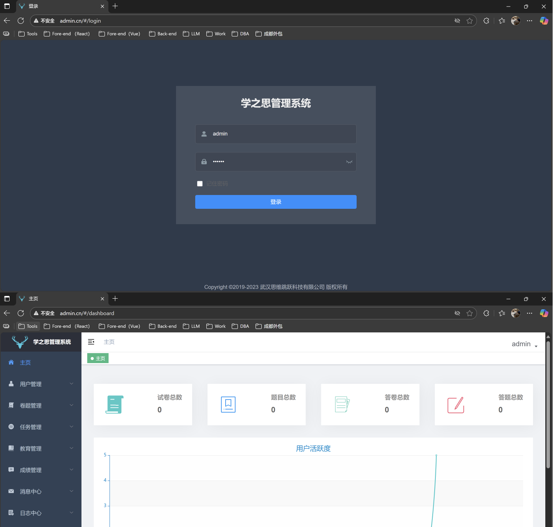Click the 主页 breadcrumb link
This screenshot has height=527, width=553.
tap(109, 342)
